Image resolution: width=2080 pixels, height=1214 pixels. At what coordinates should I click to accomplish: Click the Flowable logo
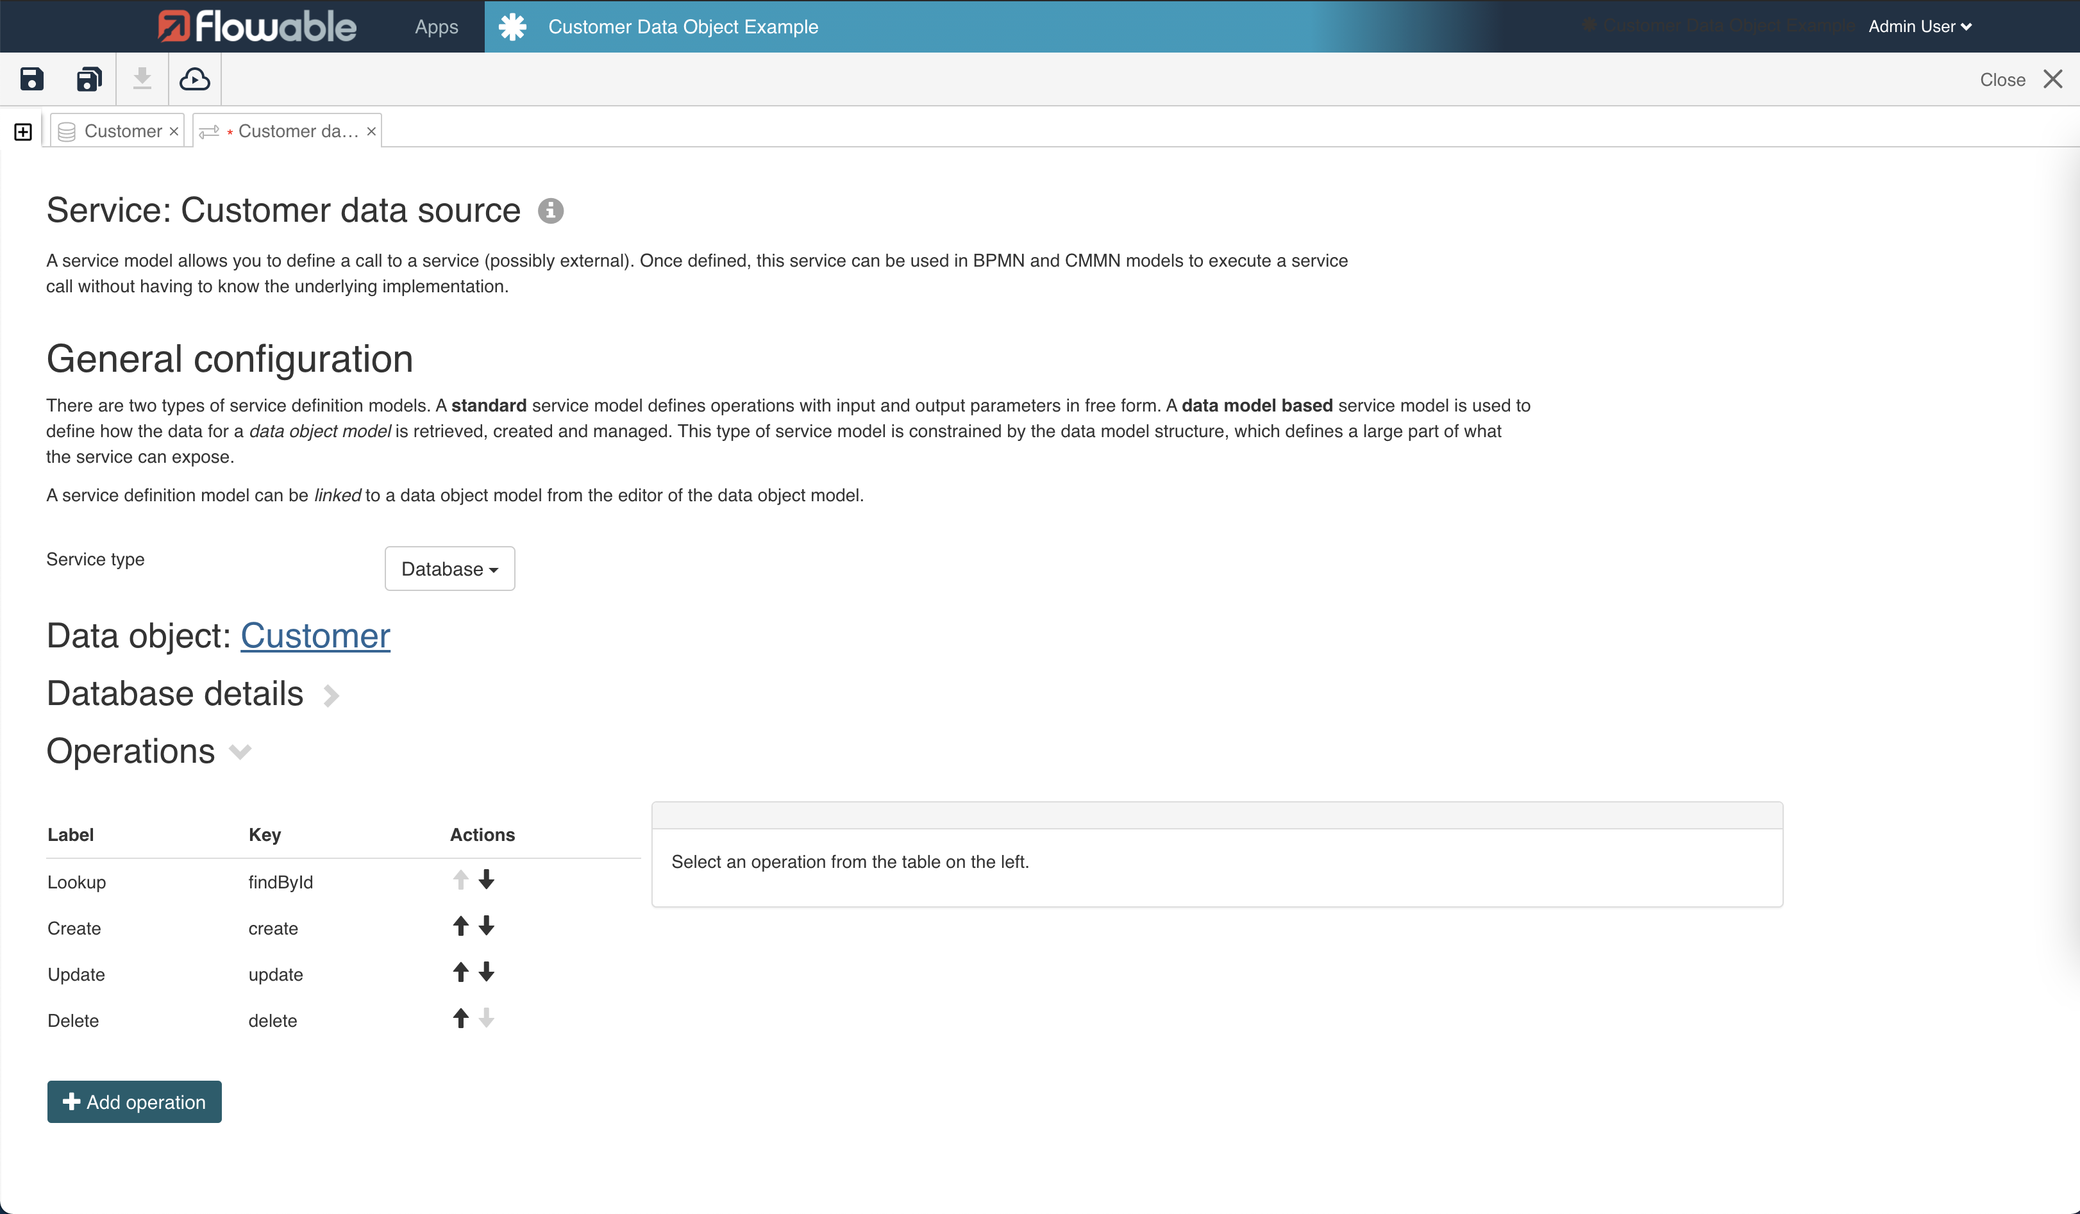(256, 26)
